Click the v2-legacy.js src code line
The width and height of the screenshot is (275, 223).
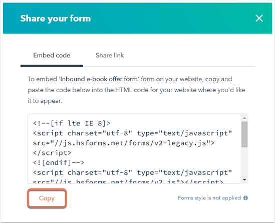point(124,143)
